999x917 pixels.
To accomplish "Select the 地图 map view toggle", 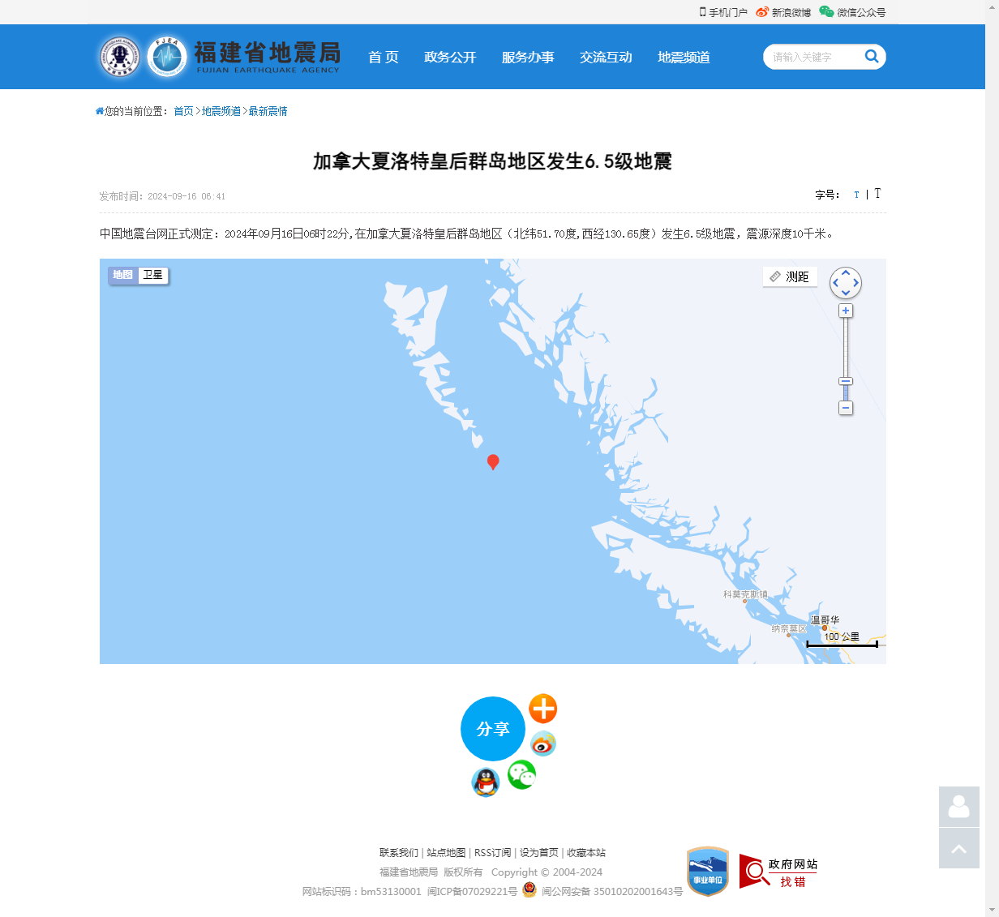I will [123, 275].
